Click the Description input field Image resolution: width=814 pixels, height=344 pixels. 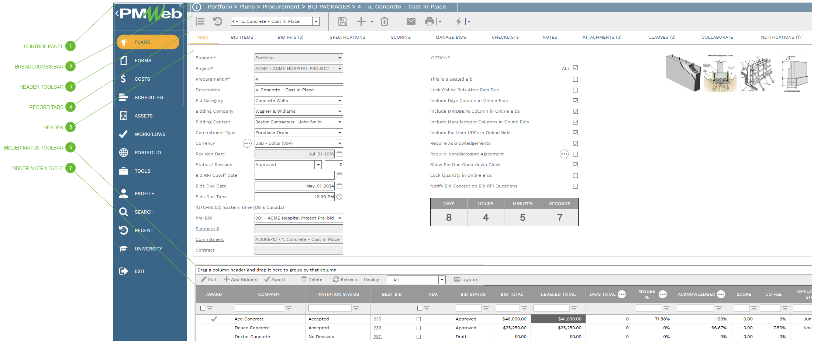click(x=298, y=90)
